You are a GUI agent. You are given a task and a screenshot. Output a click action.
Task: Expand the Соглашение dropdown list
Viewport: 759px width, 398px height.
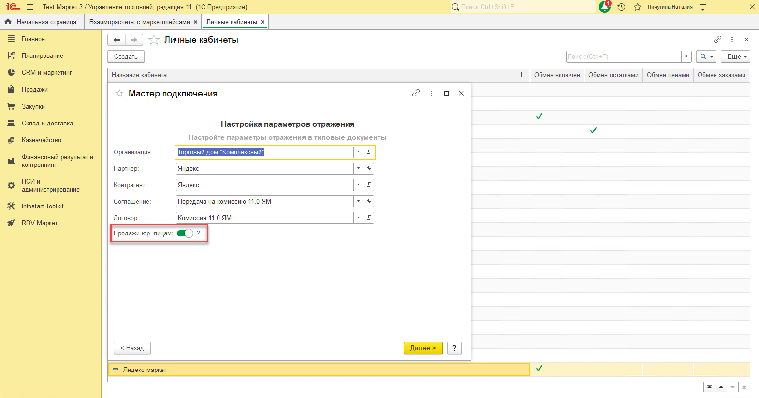[x=358, y=201]
